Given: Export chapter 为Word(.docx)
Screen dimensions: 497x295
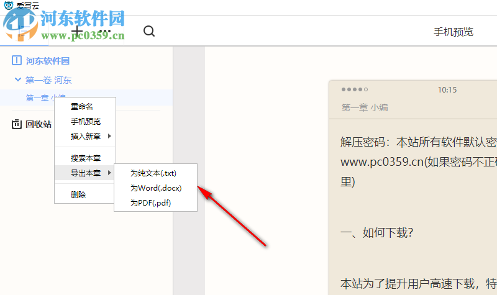Looking at the screenshot, I should [156, 188].
